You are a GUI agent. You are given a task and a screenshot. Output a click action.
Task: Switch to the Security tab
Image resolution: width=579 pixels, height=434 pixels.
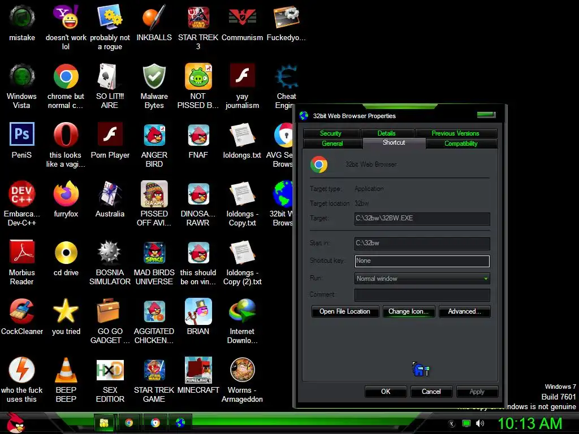point(331,133)
